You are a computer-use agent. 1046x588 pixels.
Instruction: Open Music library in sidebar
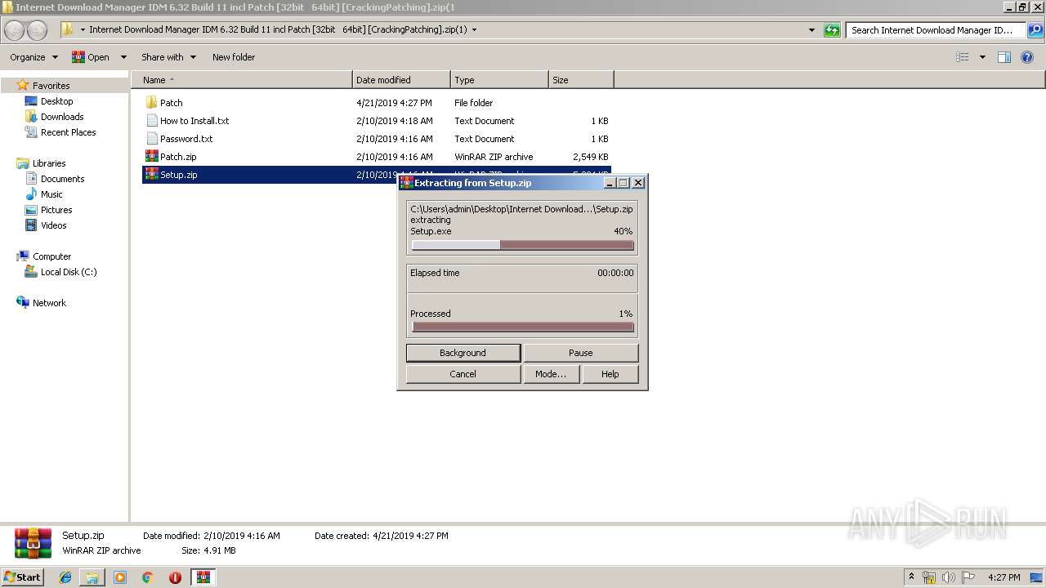[51, 194]
